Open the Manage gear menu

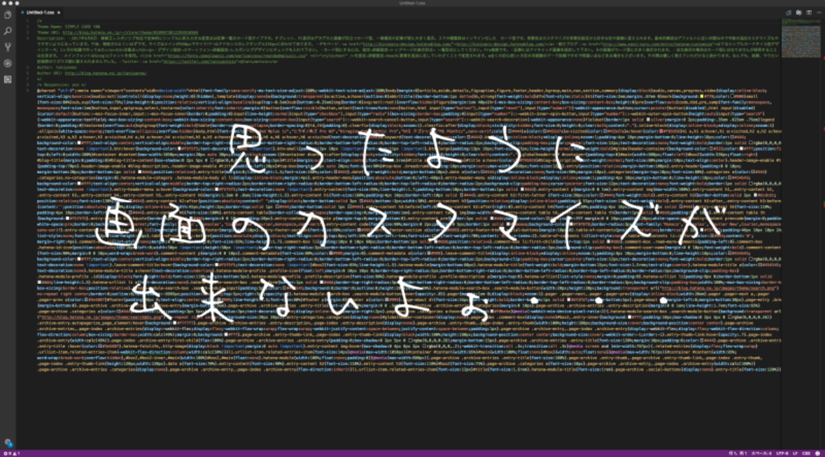(8, 442)
